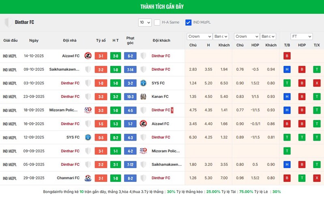Click the Aizawl FC logo in the 16-09-2025 row
Screen dimensions: 324x198
coord(143,124)
